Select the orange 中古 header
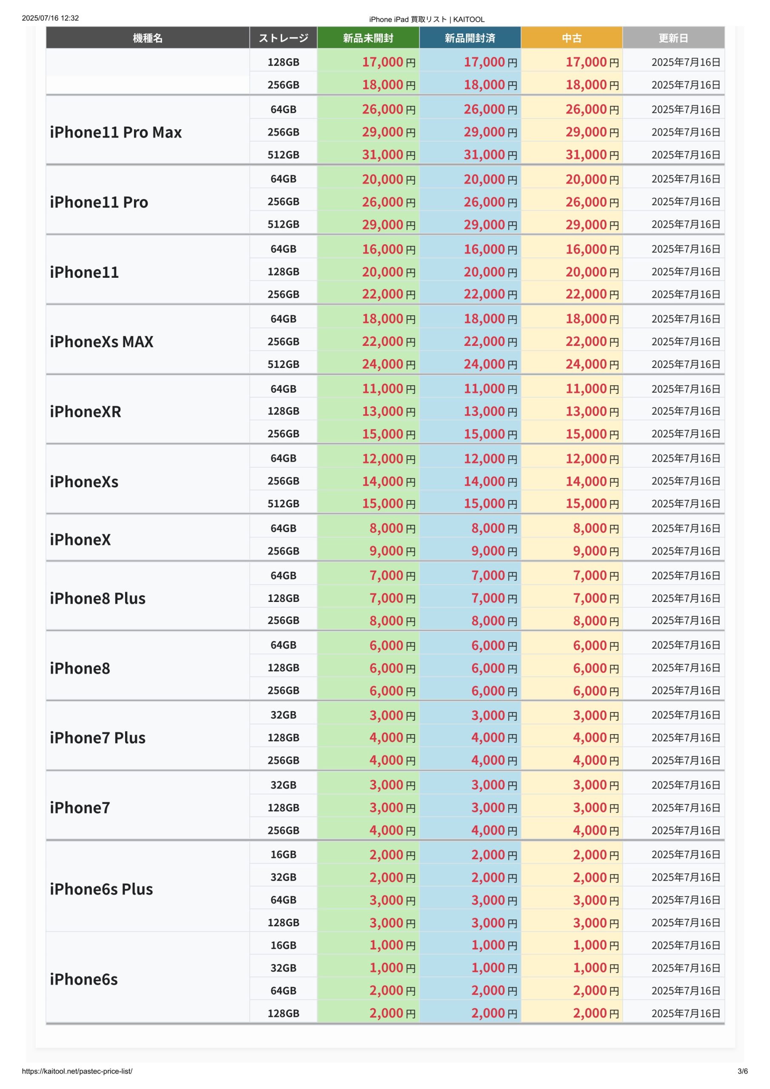The height and width of the screenshot is (1089, 770). (x=572, y=38)
